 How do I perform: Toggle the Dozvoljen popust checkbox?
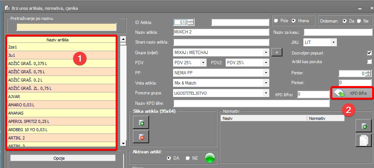point(369,53)
